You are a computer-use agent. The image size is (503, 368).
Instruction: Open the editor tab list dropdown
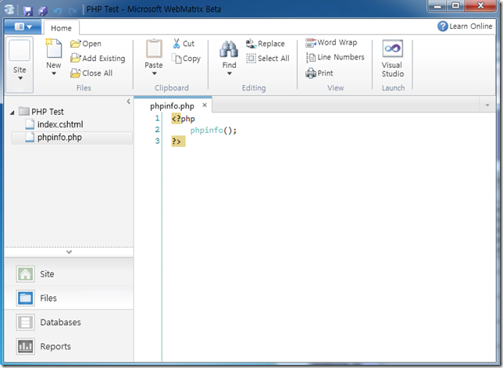point(487,105)
